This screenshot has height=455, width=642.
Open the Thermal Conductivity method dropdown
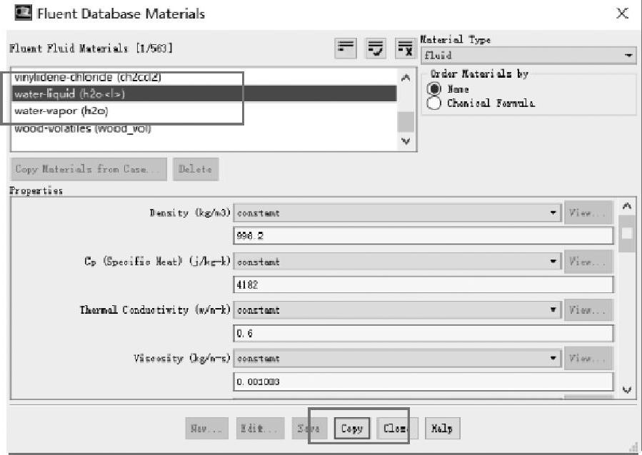pos(397,310)
